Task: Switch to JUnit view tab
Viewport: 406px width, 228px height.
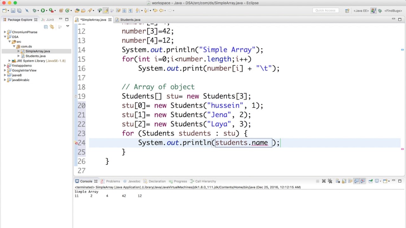Action: point(48,20)
